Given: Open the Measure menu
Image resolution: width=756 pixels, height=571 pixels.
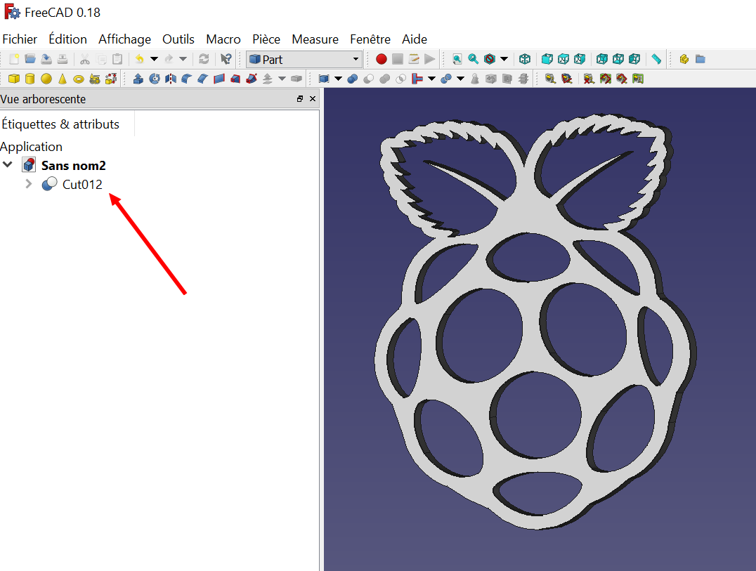Looking at the screenshot, I should (315, 39).
